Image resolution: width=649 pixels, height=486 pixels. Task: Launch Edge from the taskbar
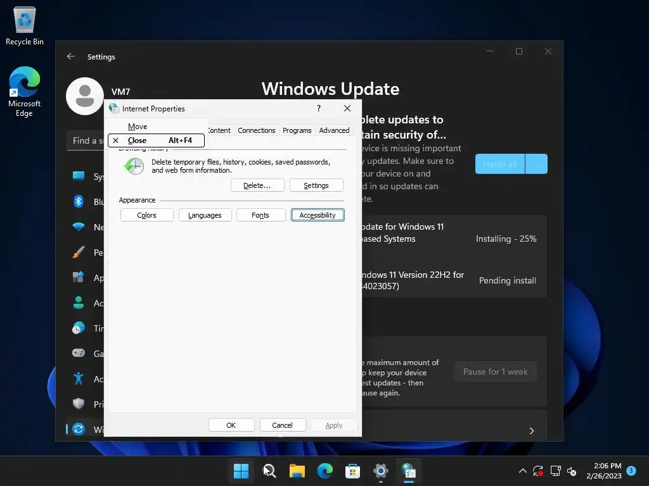[x=325, y=471]
